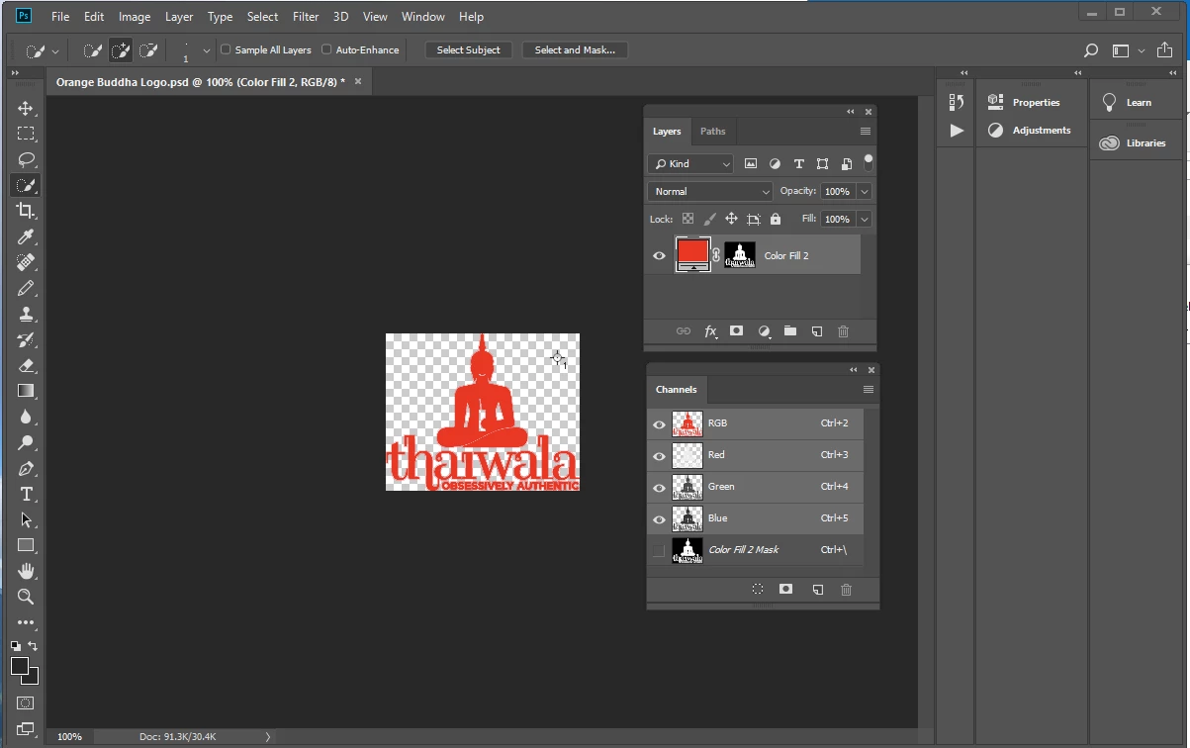
Task: Open the brush size picker dropdown
Action: pos(206,49)
